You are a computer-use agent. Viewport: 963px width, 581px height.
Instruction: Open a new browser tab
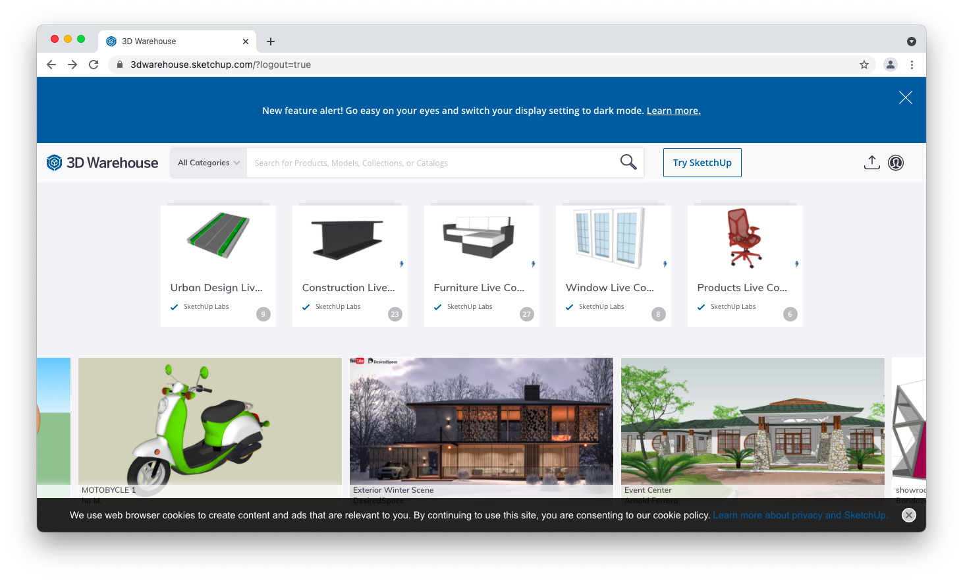(271, 41)
